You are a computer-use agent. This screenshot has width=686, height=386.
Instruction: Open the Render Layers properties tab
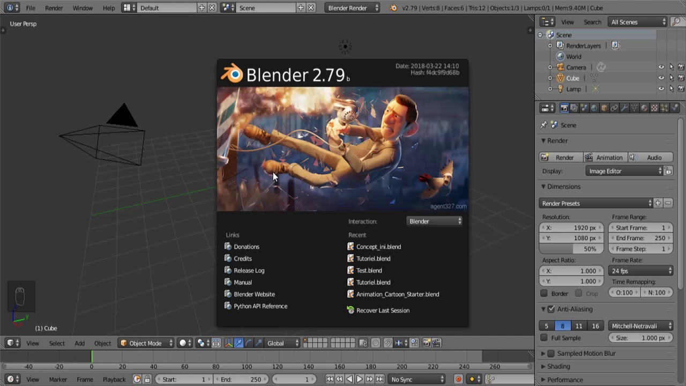(574, 108)
